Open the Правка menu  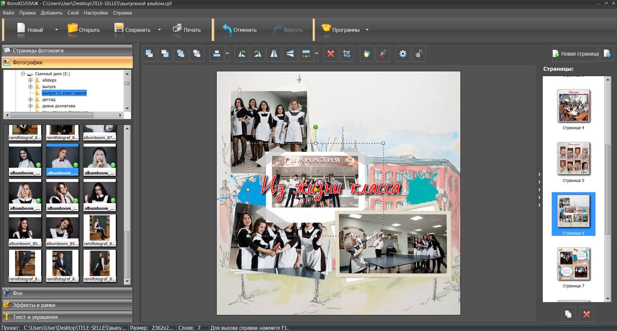(27, 13)
